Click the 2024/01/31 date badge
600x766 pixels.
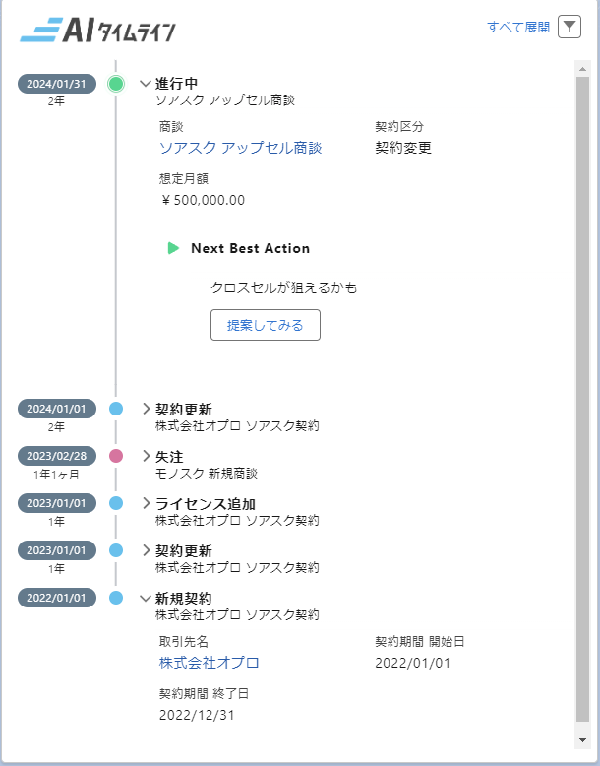tap(57, 84)
